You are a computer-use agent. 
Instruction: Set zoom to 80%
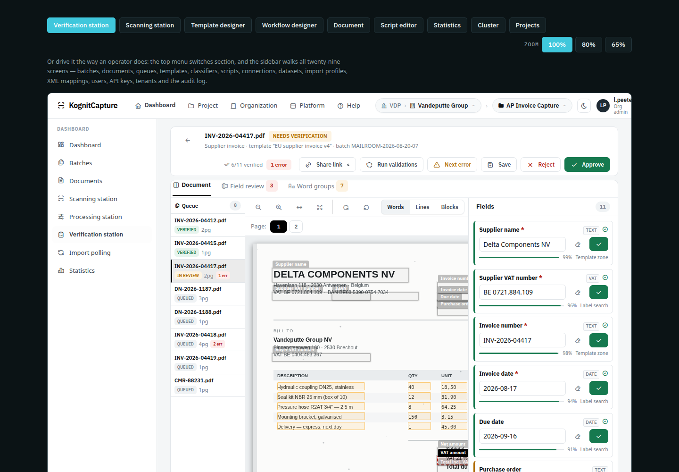pos(588,45)
